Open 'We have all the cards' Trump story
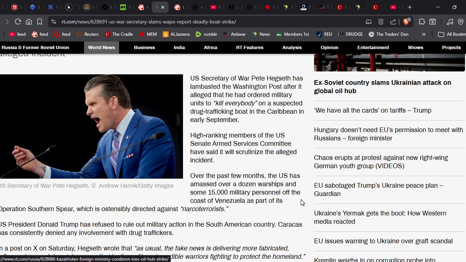 tap(372, 110)
